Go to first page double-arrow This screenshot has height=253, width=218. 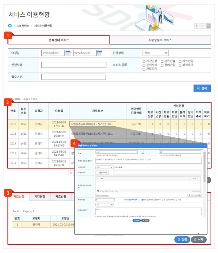click(x=71, y=173)
